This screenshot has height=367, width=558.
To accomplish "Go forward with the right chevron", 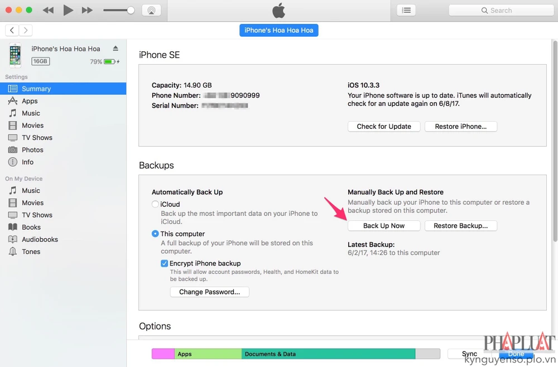I will coord(26,30).
